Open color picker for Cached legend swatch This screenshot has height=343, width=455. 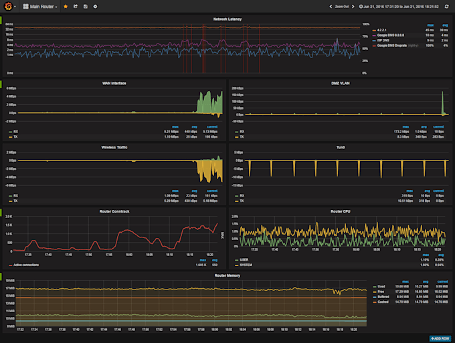(375, 302)
